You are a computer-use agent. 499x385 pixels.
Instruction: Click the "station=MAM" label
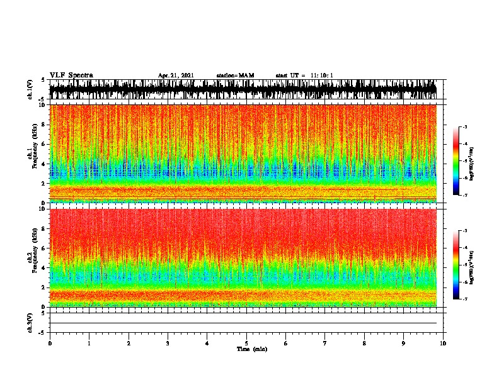(x=235, y=75)
